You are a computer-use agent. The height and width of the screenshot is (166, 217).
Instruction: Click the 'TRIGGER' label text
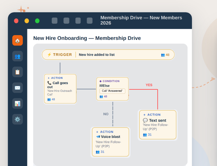pos(63,55)
